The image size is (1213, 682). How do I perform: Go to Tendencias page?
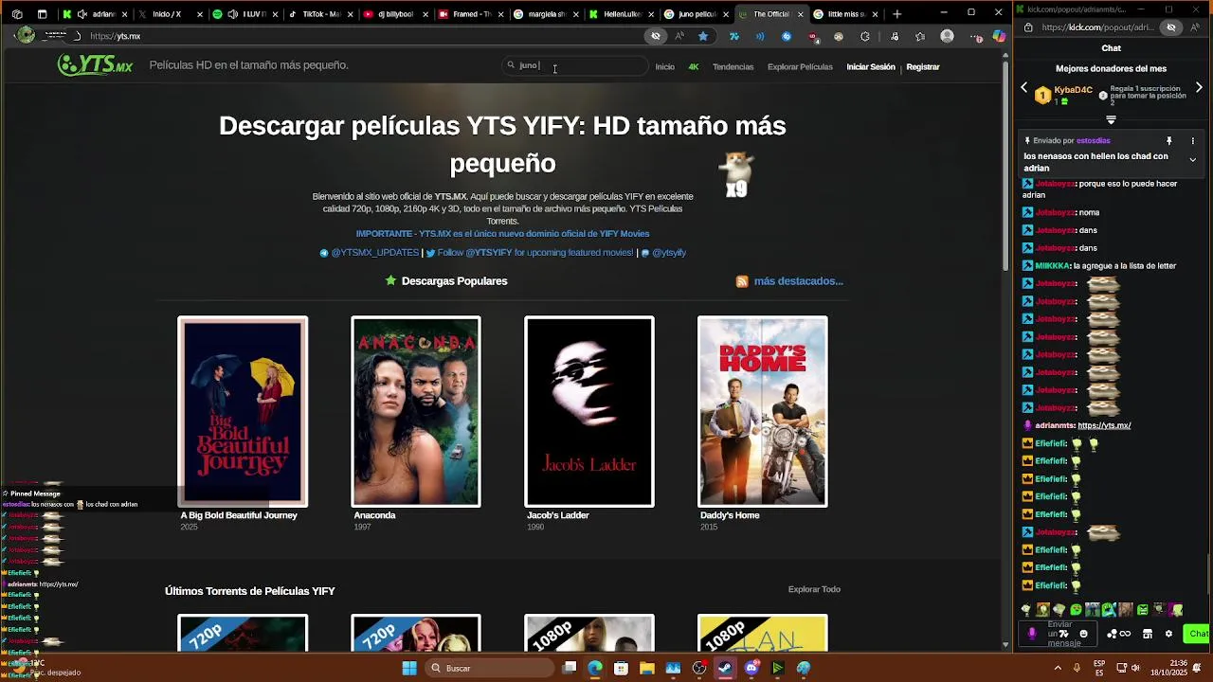[733, 67]
